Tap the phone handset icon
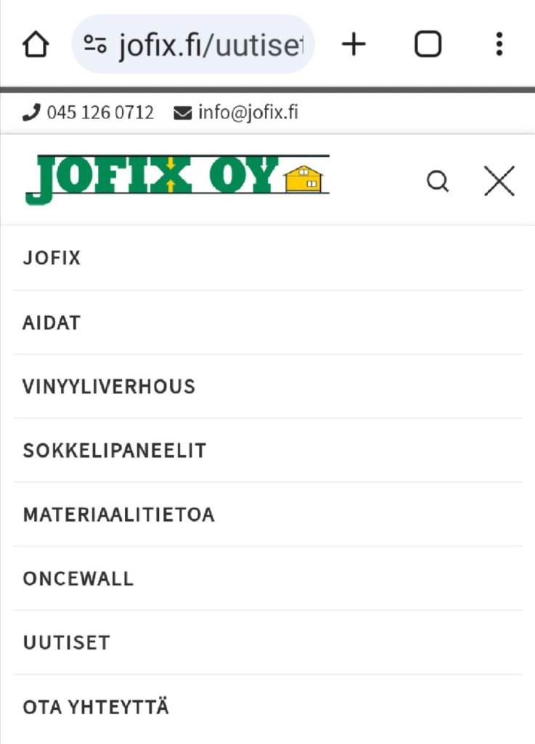This screenshot has height=744, width=535. (x=31, y=113)
